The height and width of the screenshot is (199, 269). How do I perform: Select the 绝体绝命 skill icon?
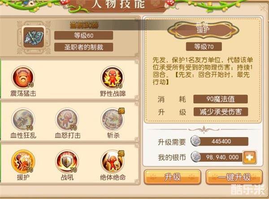pyautogui.click(x=113, y=161)
